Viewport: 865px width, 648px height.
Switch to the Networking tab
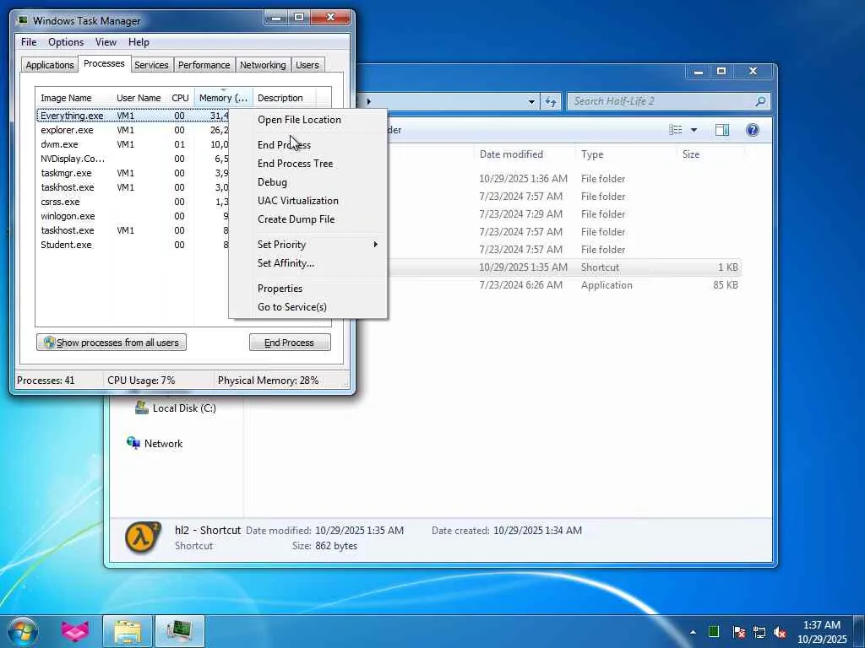pos(263,65)
